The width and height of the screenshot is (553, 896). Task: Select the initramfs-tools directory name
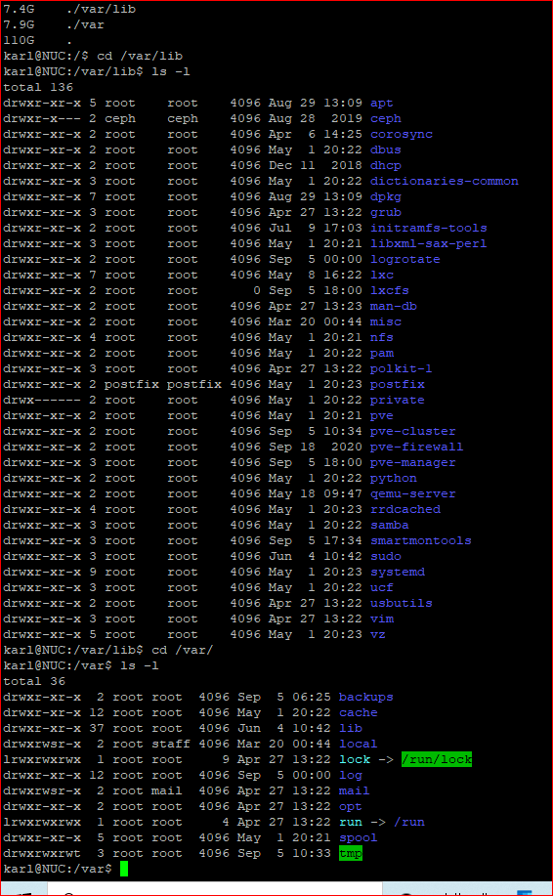pyautogui.click(x=429, y=228)
